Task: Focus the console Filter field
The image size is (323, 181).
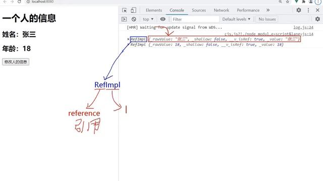Action: [x=195, y=19]
